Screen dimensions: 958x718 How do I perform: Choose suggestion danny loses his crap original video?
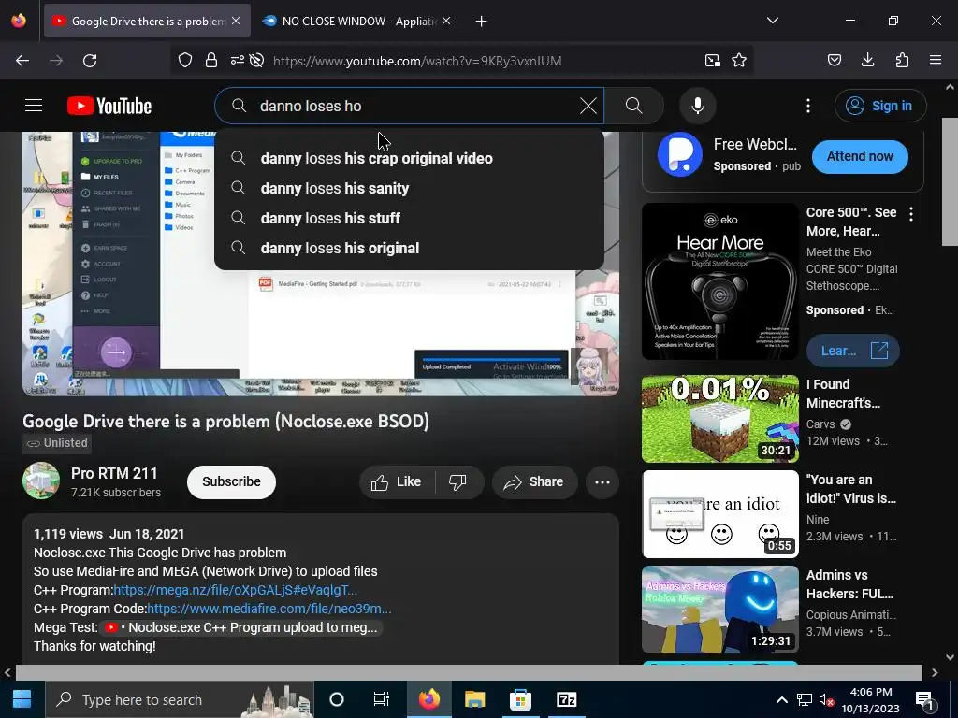pyautogui.click(x=409, y=158)
